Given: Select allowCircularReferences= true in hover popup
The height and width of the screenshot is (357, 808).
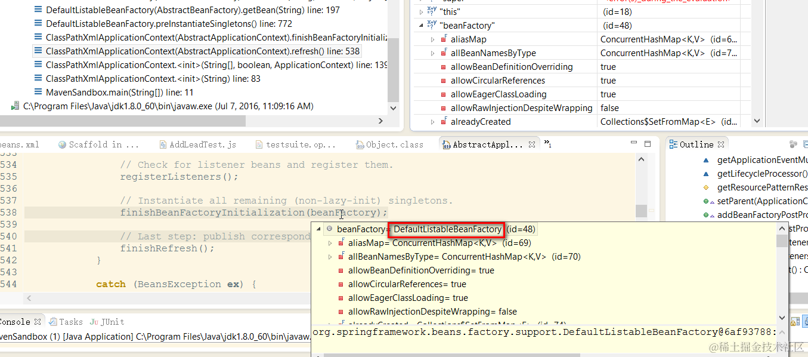Looking at the screenshot, I should point(407,284).
